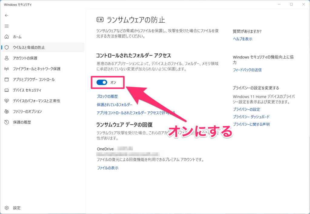Image resolution: width=310 pixels, height=214 pixels.
Task: Open ヘルプを表示 help link
Action: pyautogui.click(x=242, y=39)
